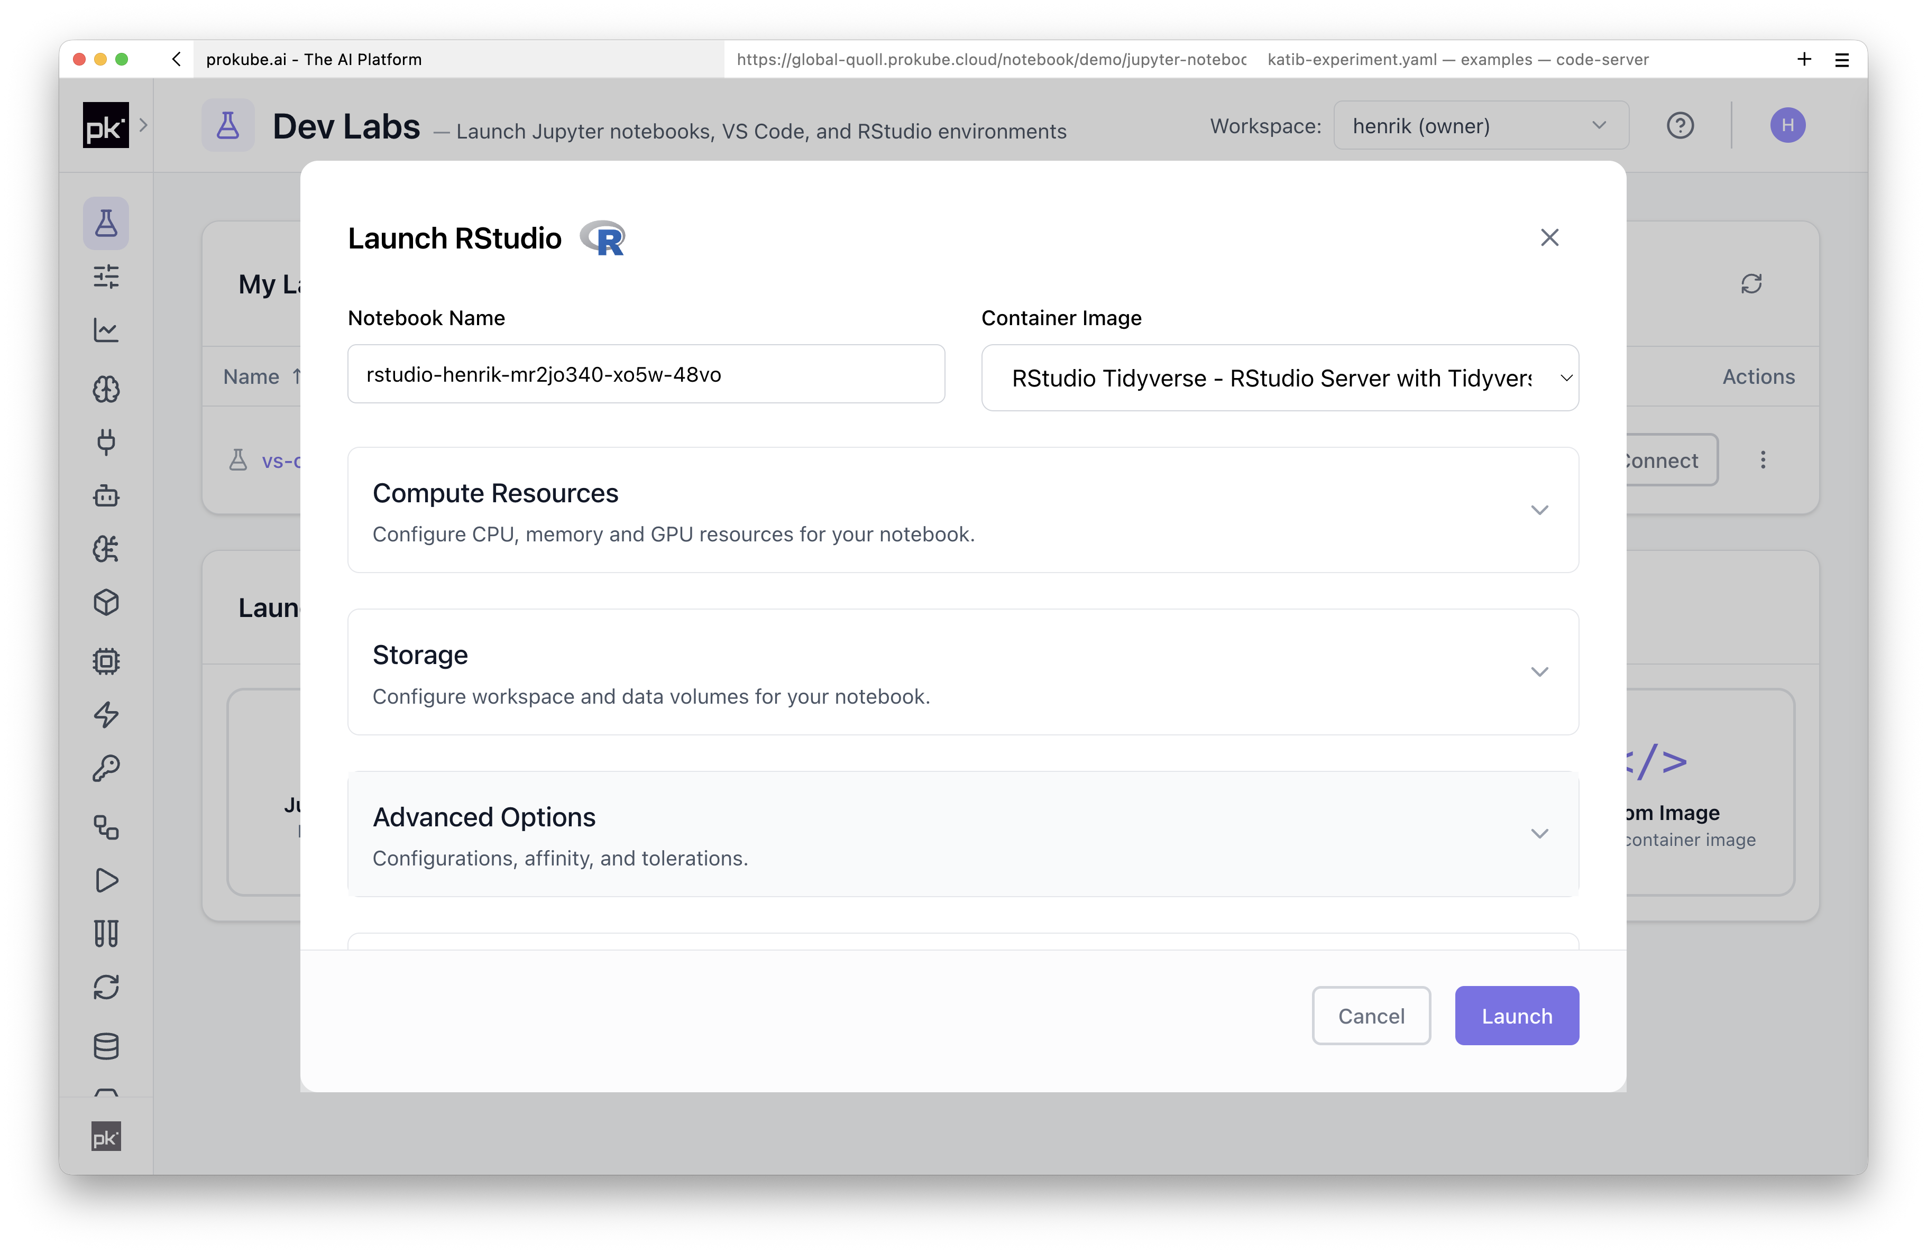Image resolution: width=1927 pixels, height=1253 pixels.
Task: Open the vs-c lab link in My Labs
Action: [281, 460]
